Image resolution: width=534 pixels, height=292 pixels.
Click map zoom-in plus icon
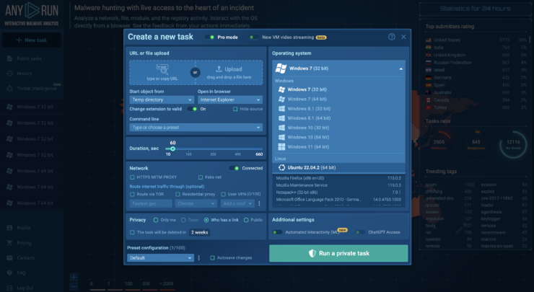click(x=74, y=277)
